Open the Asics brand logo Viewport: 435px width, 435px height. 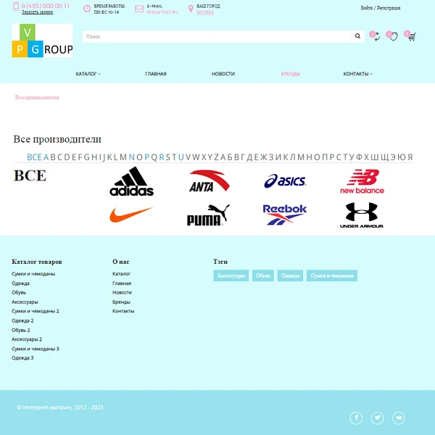[285, 181]
